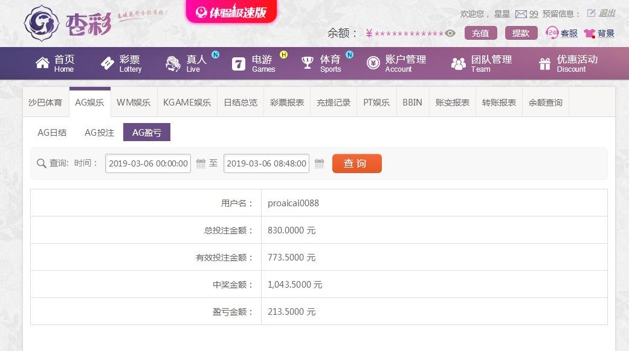Click total bet value 830.0000 元
The height and width of the screenshot is (351, 629).
[292, 230]
